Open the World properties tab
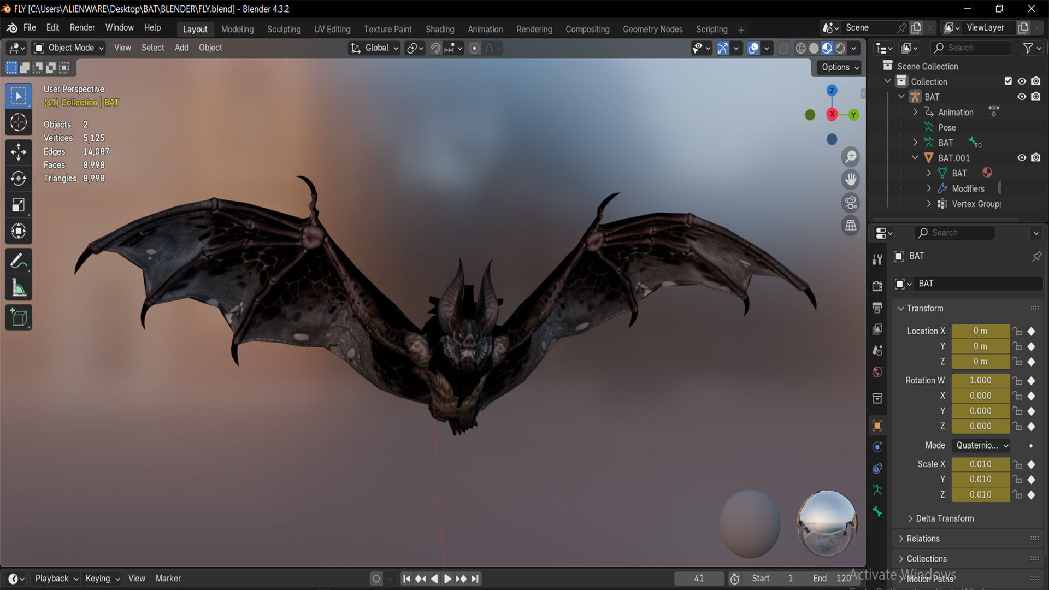Screen dimensions: 1049x590 click(877, 372)
